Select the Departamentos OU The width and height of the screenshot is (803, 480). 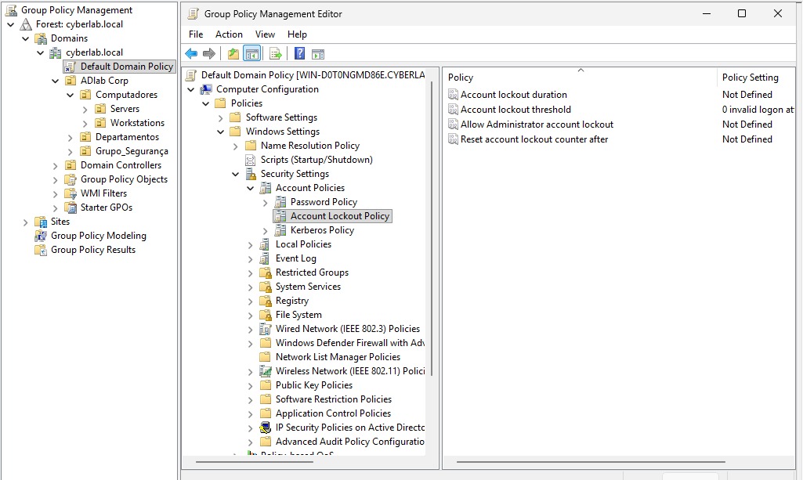click(x=127, y=137)
